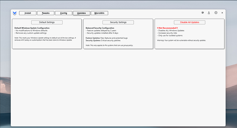Click the '!!! Not Recommended !!!' warning text
Screen dimensions: 237x128
[x=167, y=28]
